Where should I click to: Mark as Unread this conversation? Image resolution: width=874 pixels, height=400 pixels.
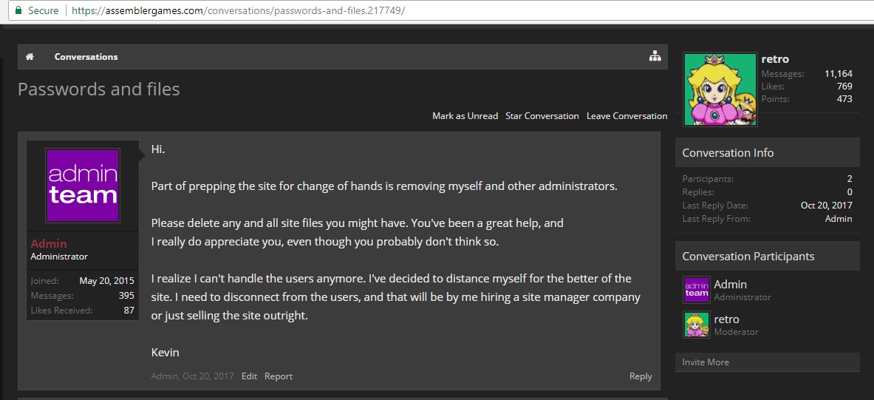pos(465,116)
